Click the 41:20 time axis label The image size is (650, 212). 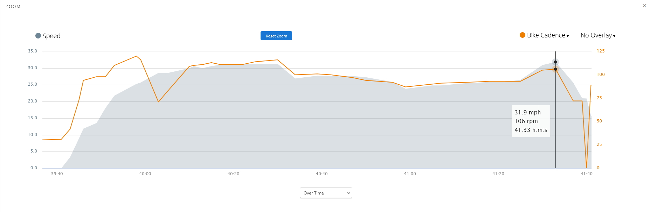(x=498, y=174)
